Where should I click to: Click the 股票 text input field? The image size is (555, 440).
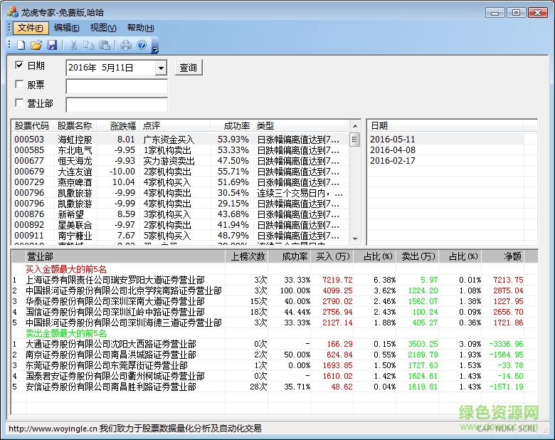(x=116, y=86)
